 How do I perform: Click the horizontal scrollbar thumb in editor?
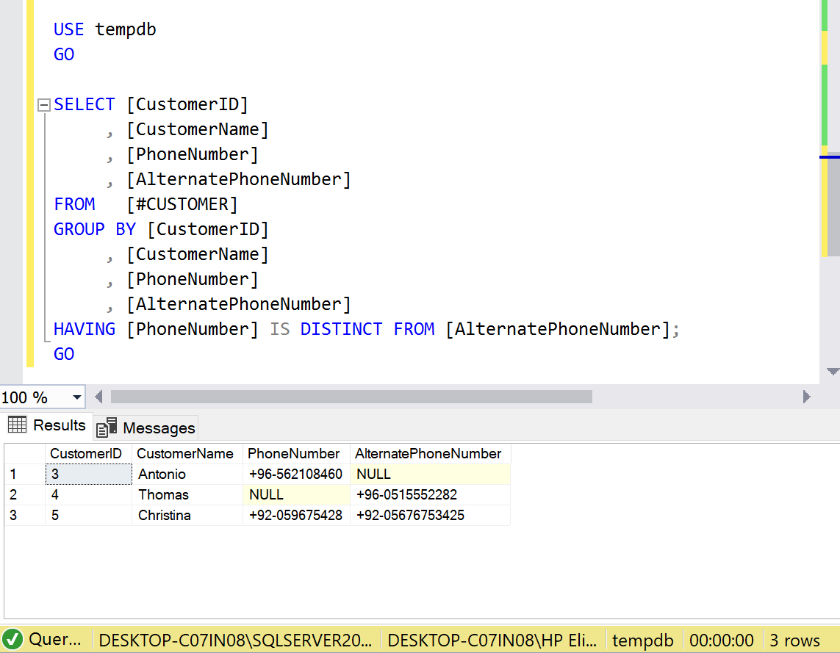[351, 397]
